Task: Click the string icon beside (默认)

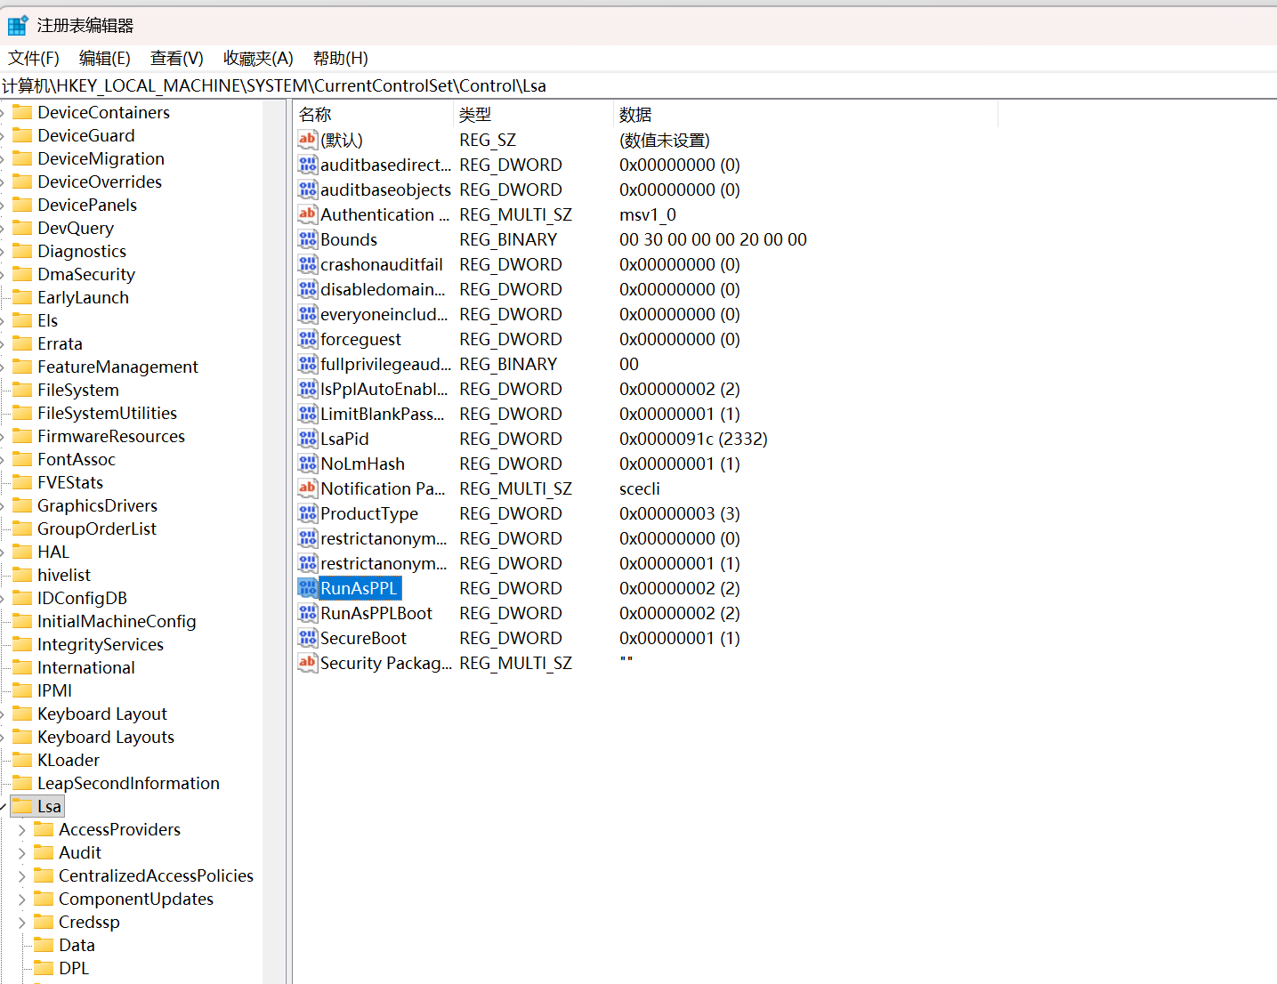Action: click(x=307, y=140)
